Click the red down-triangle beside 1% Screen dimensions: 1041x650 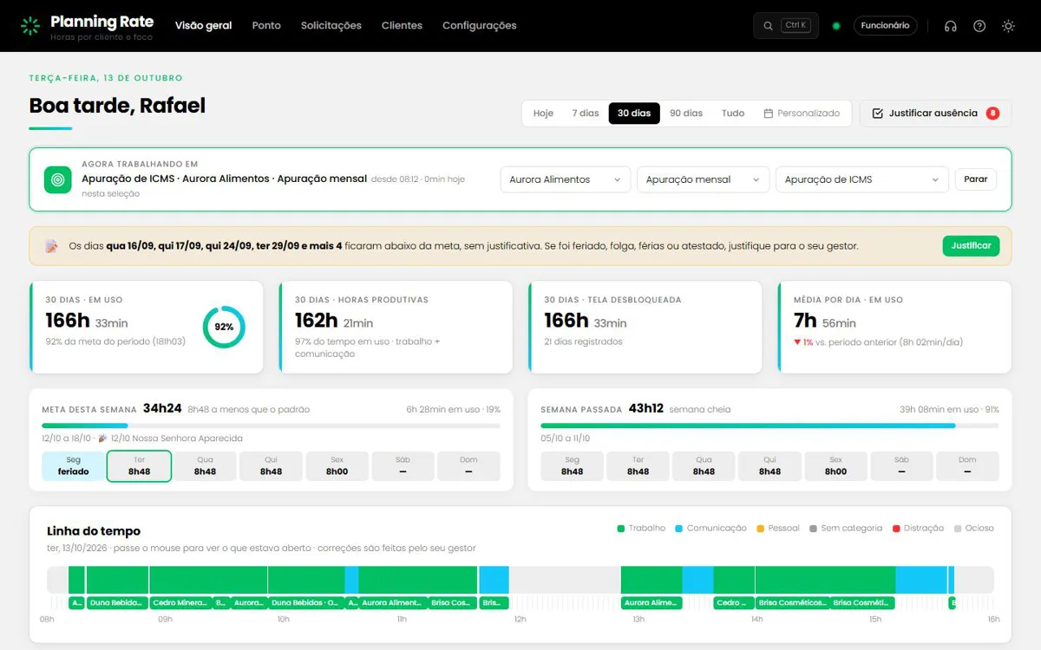(x=797, y=342)
